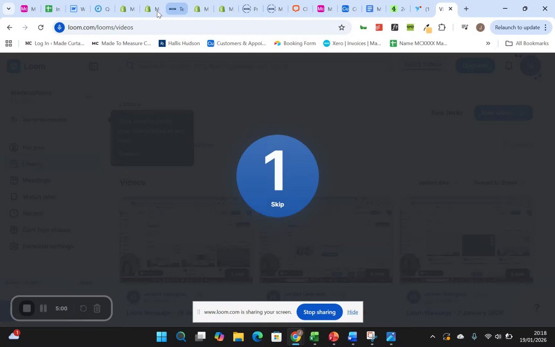Switch to the Q tab
The width and height of the screenshot is (555, 347).
[102, 9]
